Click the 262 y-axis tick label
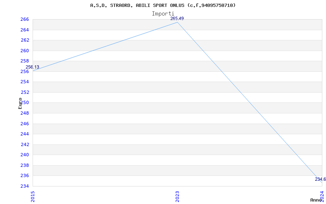Viewport: 326px width, 204px height. [x=24, y=40]
